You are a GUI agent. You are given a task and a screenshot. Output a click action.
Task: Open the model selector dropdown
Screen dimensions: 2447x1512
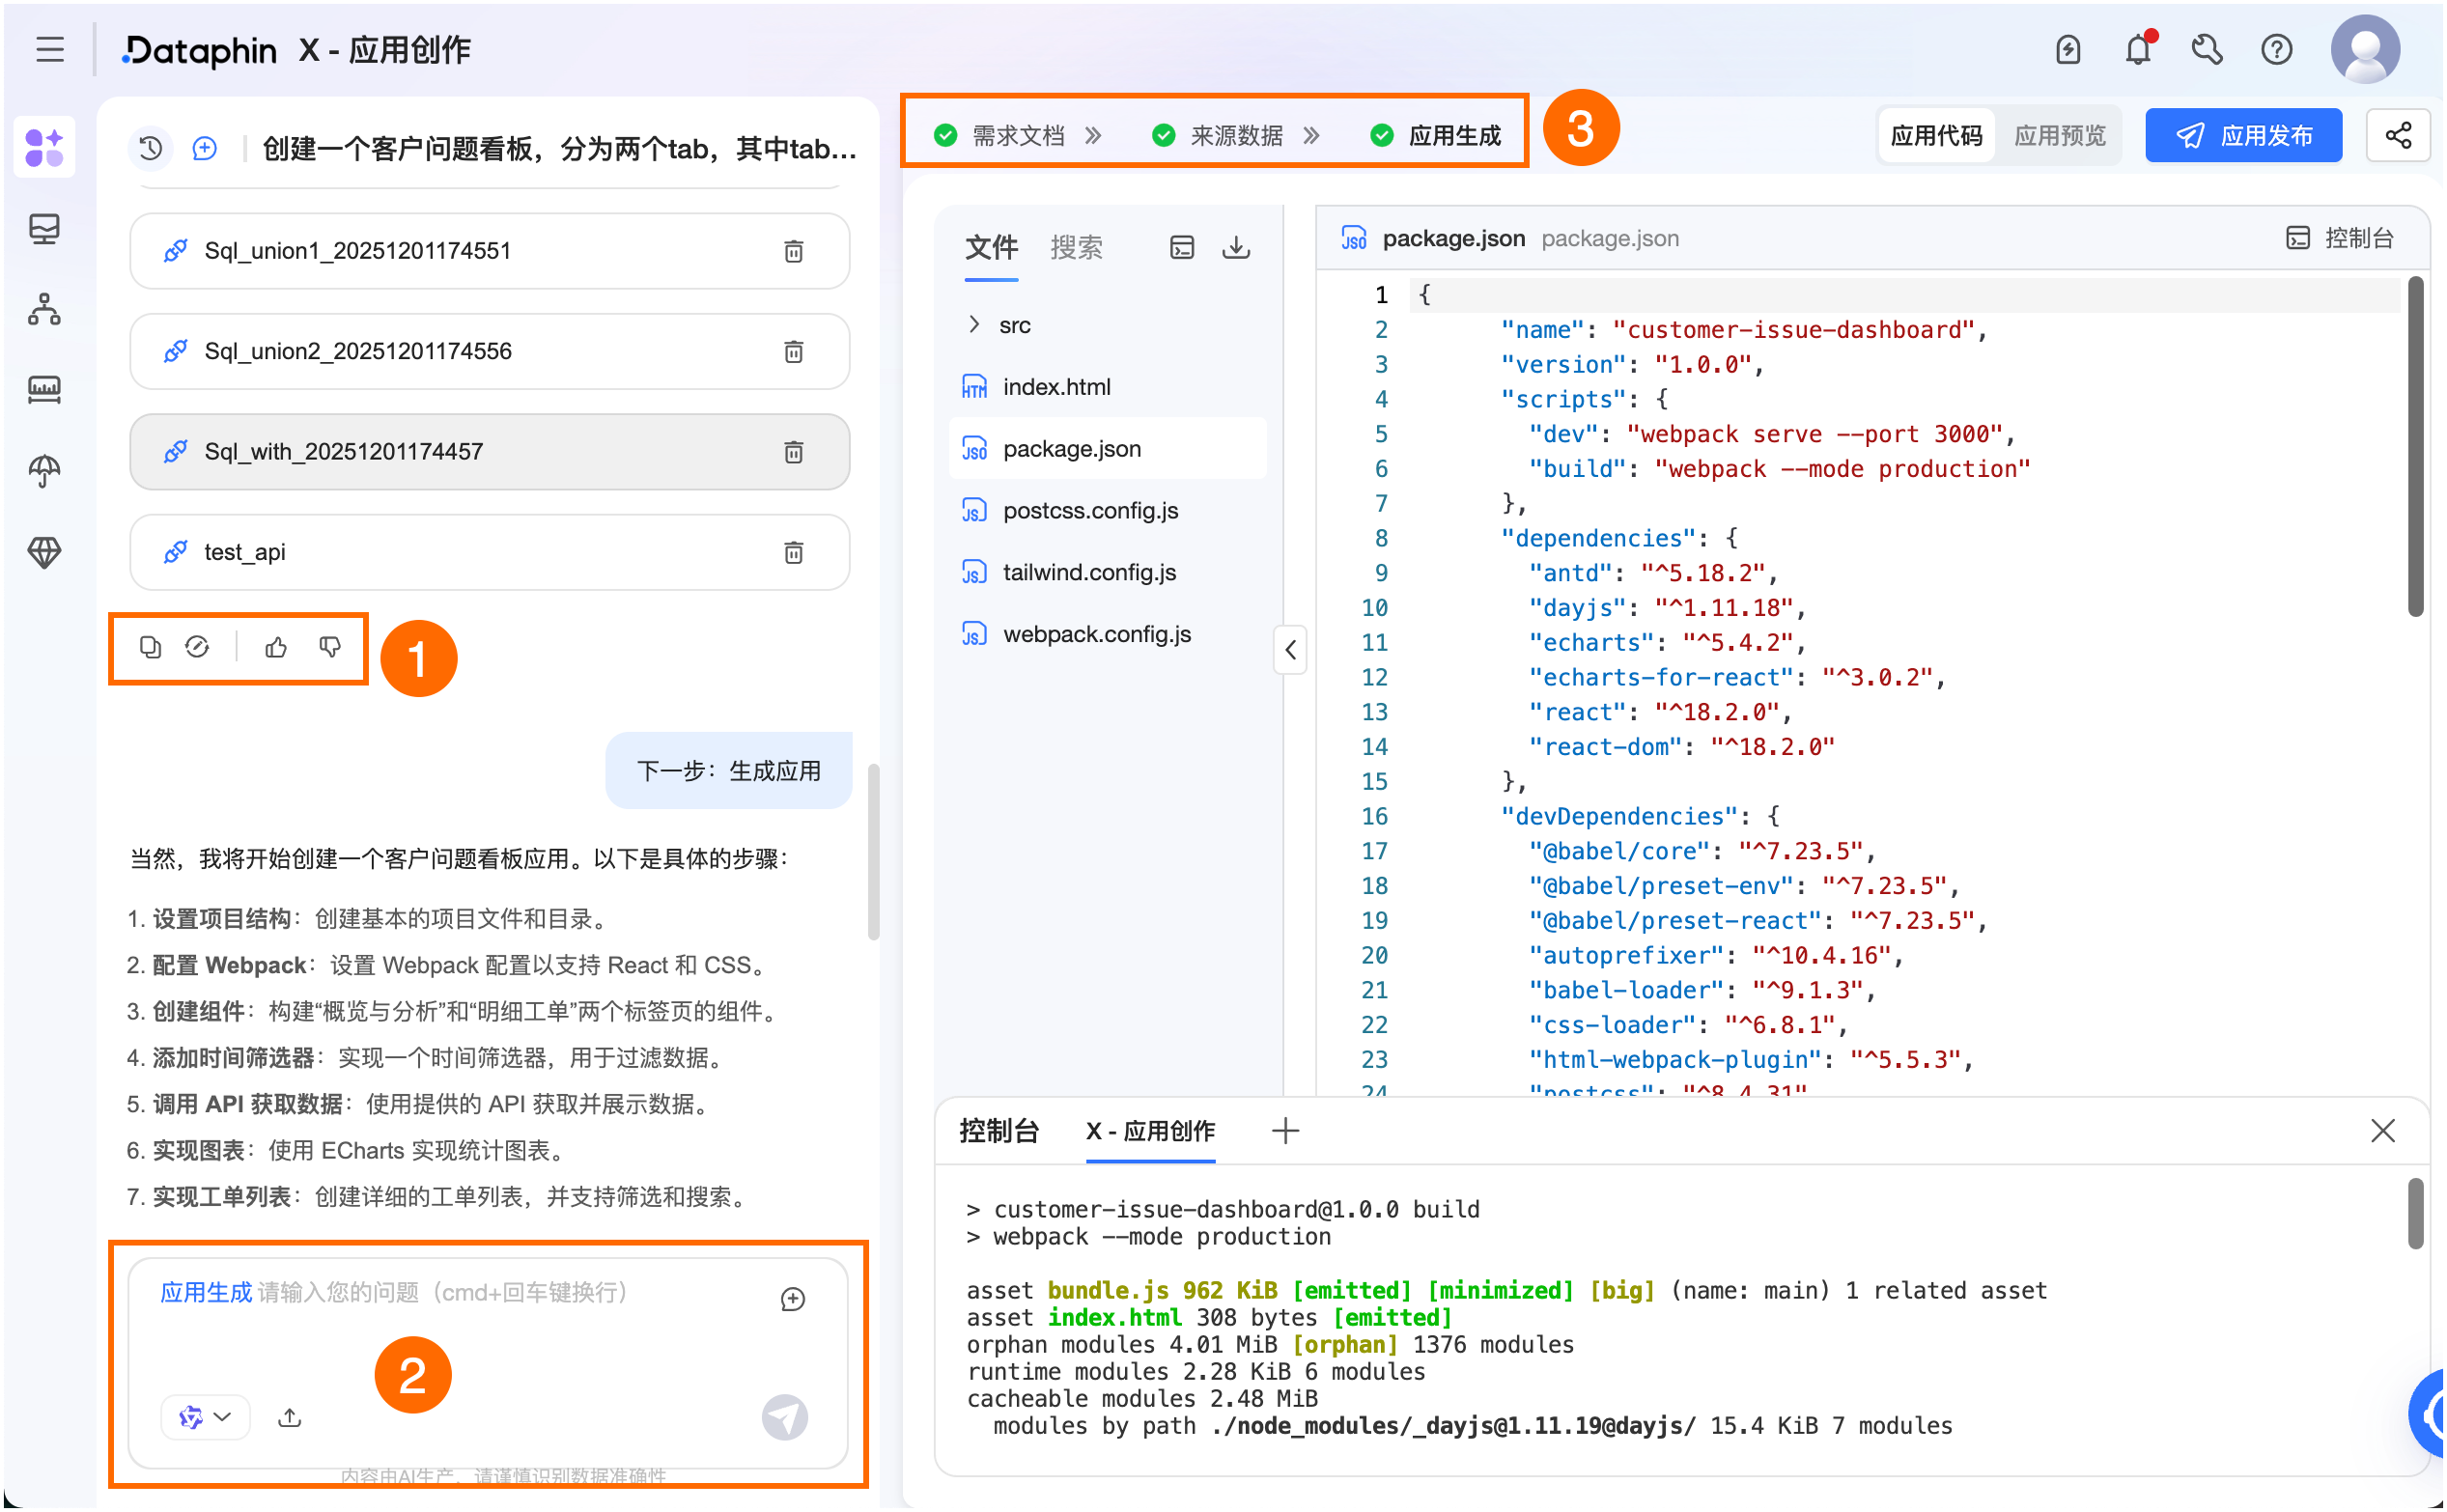[205, 1418]
